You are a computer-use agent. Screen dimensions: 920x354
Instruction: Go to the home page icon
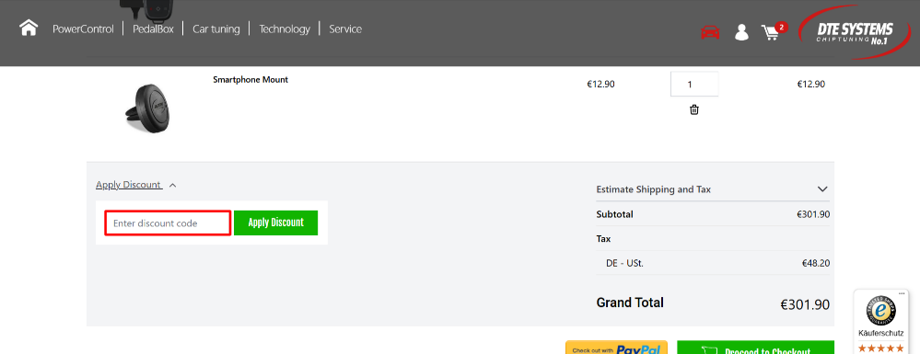(29, 28)
